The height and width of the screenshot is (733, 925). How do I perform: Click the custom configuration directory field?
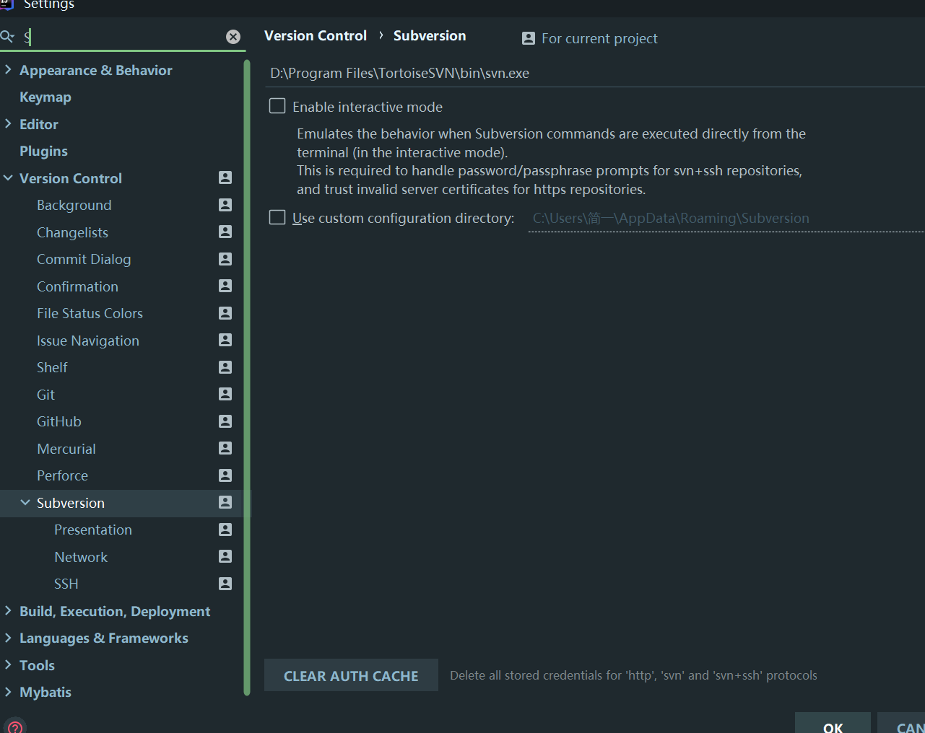point(726,219)
